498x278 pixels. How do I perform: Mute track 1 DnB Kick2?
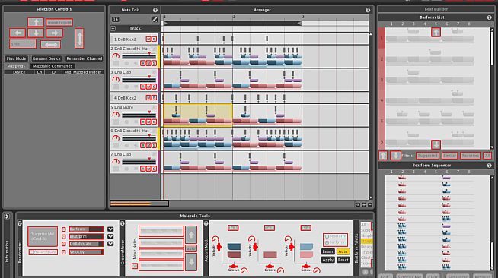[x=148, y=39]
